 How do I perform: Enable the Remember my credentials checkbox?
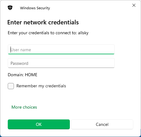click(11, 86)
